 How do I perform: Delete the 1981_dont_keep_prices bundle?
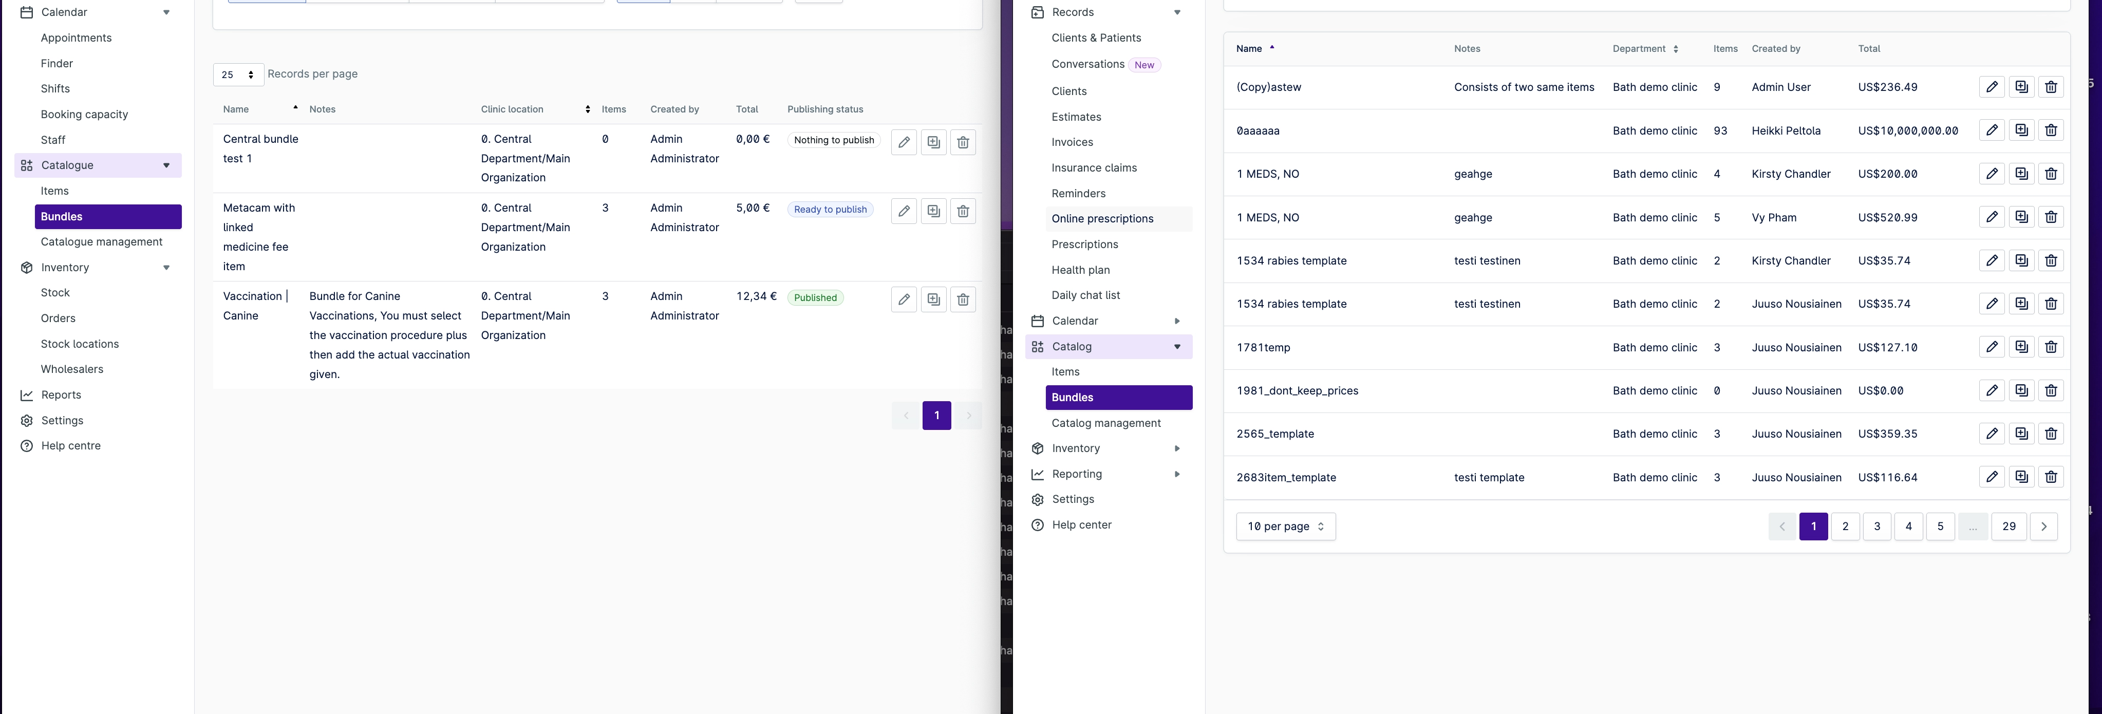click(2051, 390)
